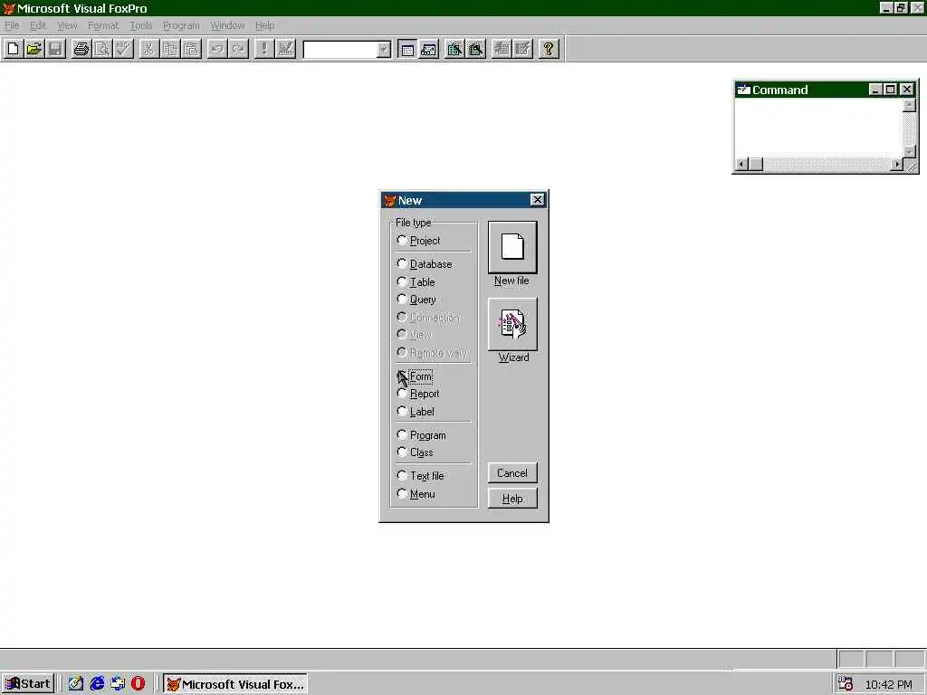Click the Show Desktop quick launch icon

[76, 684]
